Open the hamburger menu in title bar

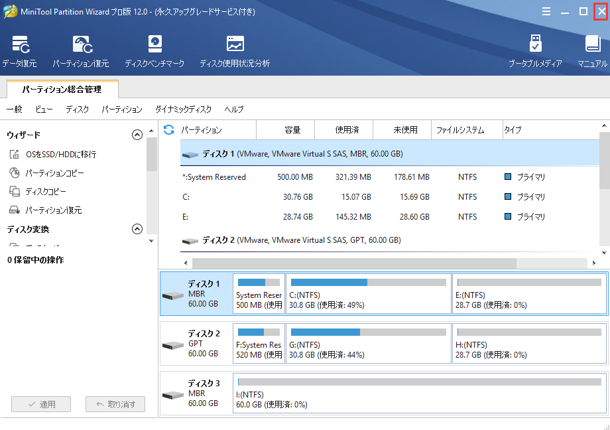point(546,12)
